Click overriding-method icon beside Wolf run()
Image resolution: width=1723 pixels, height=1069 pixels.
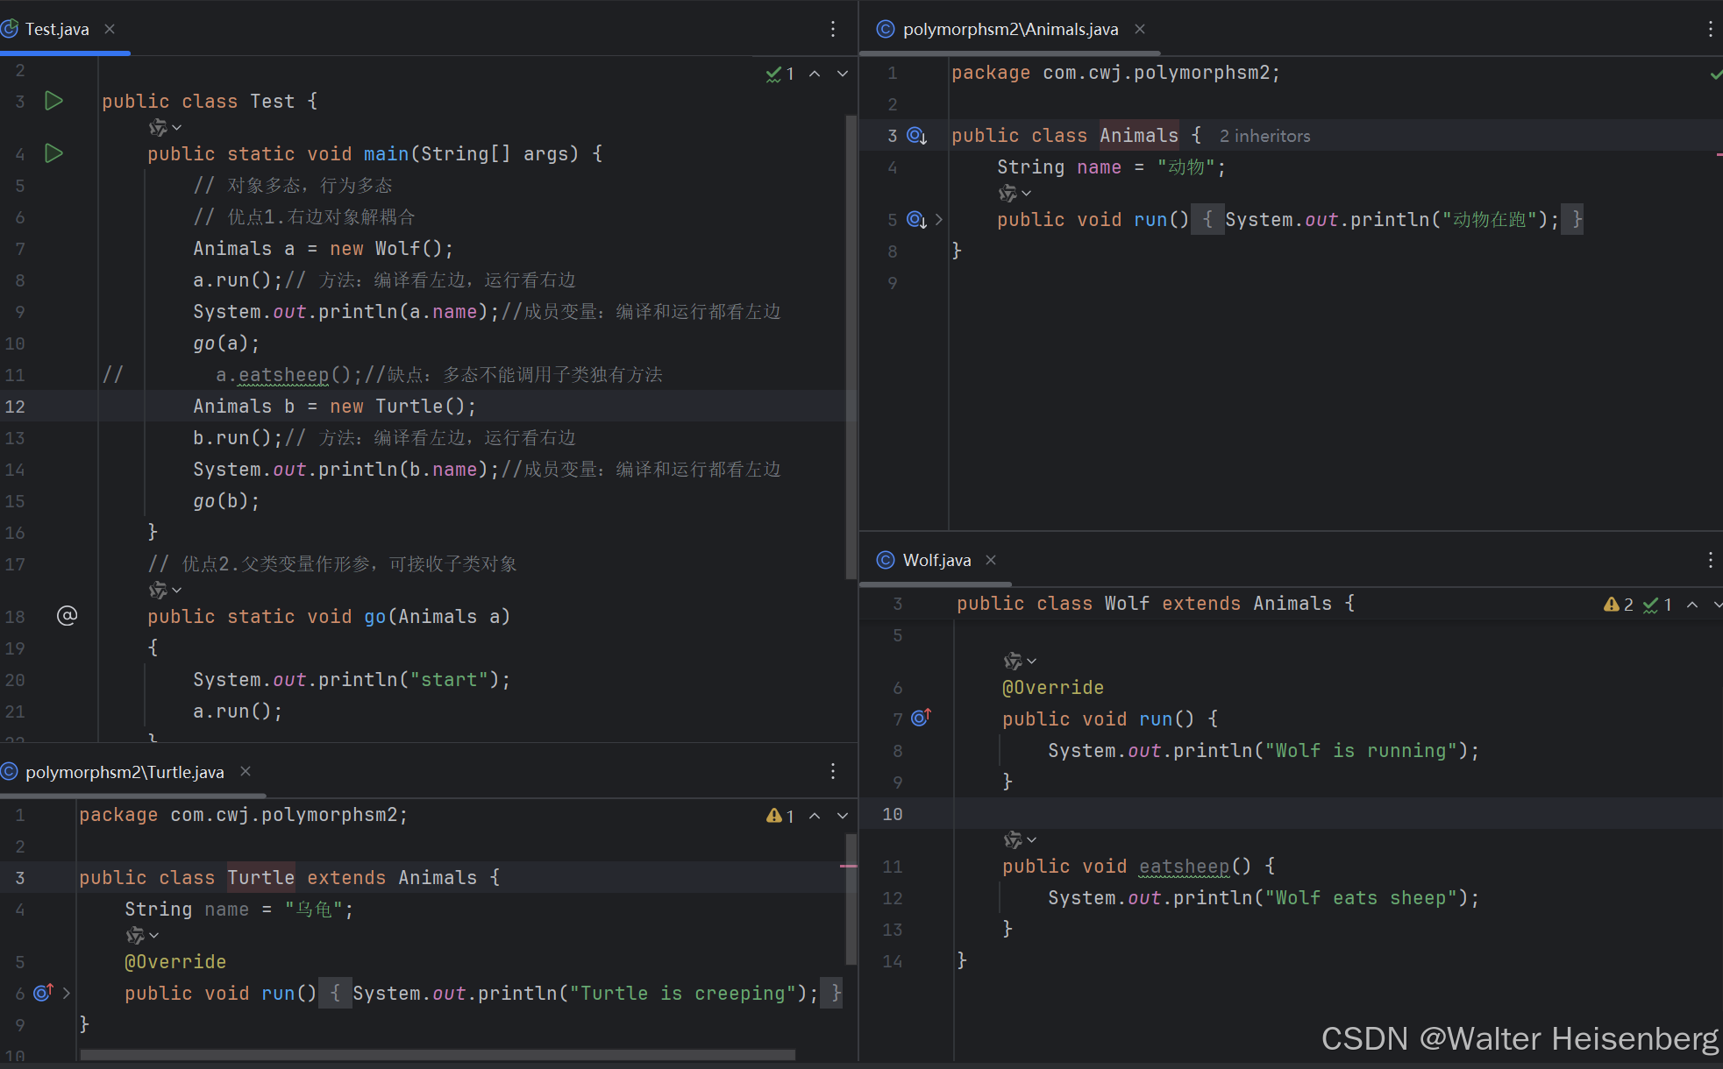(921, 719)
